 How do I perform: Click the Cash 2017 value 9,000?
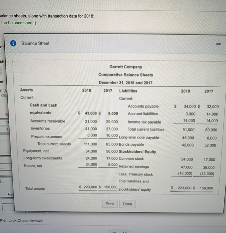[113, 114]
